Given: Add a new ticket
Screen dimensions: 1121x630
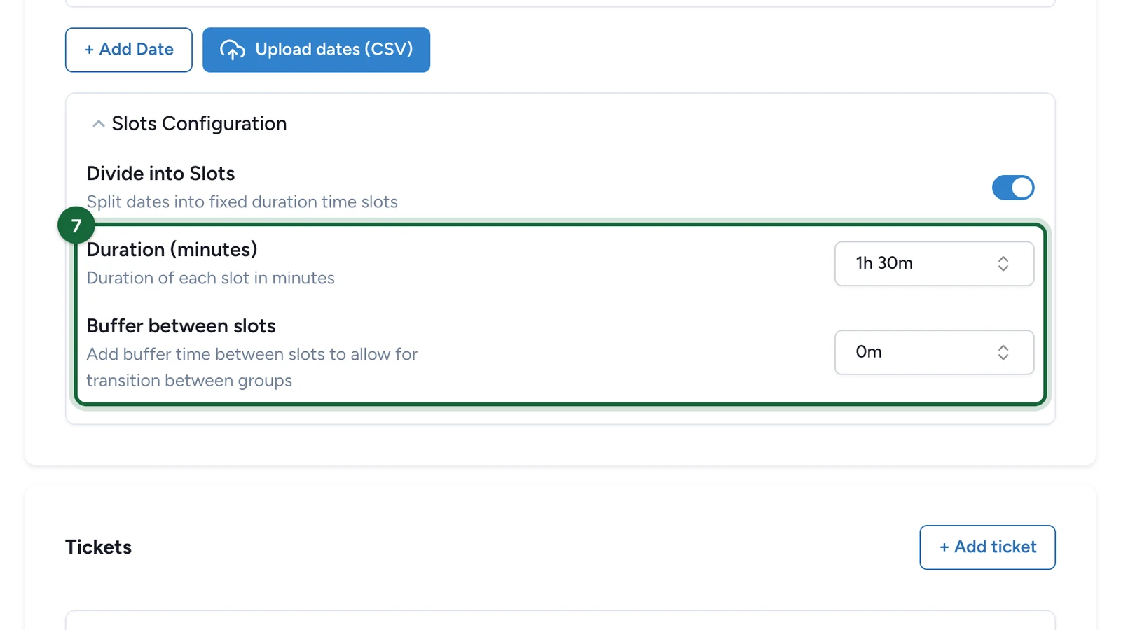Looking at the screenshot, I should [x=987, y=547].
